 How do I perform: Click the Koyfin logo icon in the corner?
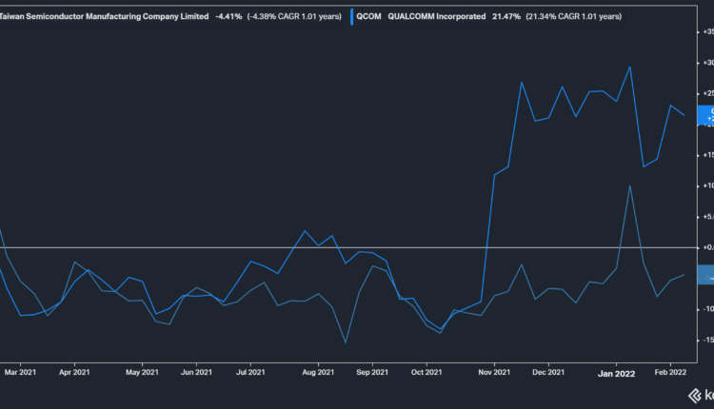pos(704,395)
